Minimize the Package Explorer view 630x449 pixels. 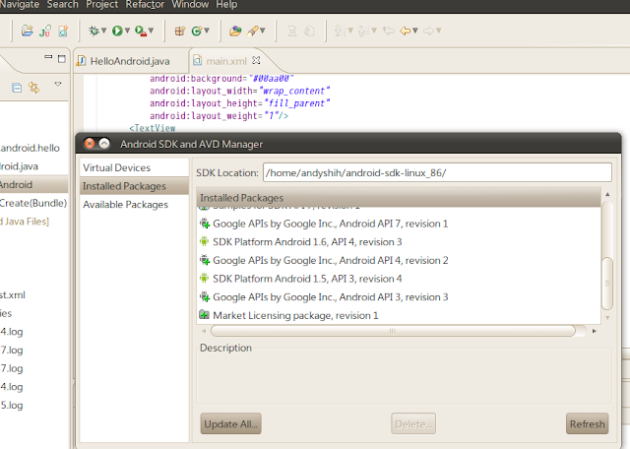tap(48, 57)
